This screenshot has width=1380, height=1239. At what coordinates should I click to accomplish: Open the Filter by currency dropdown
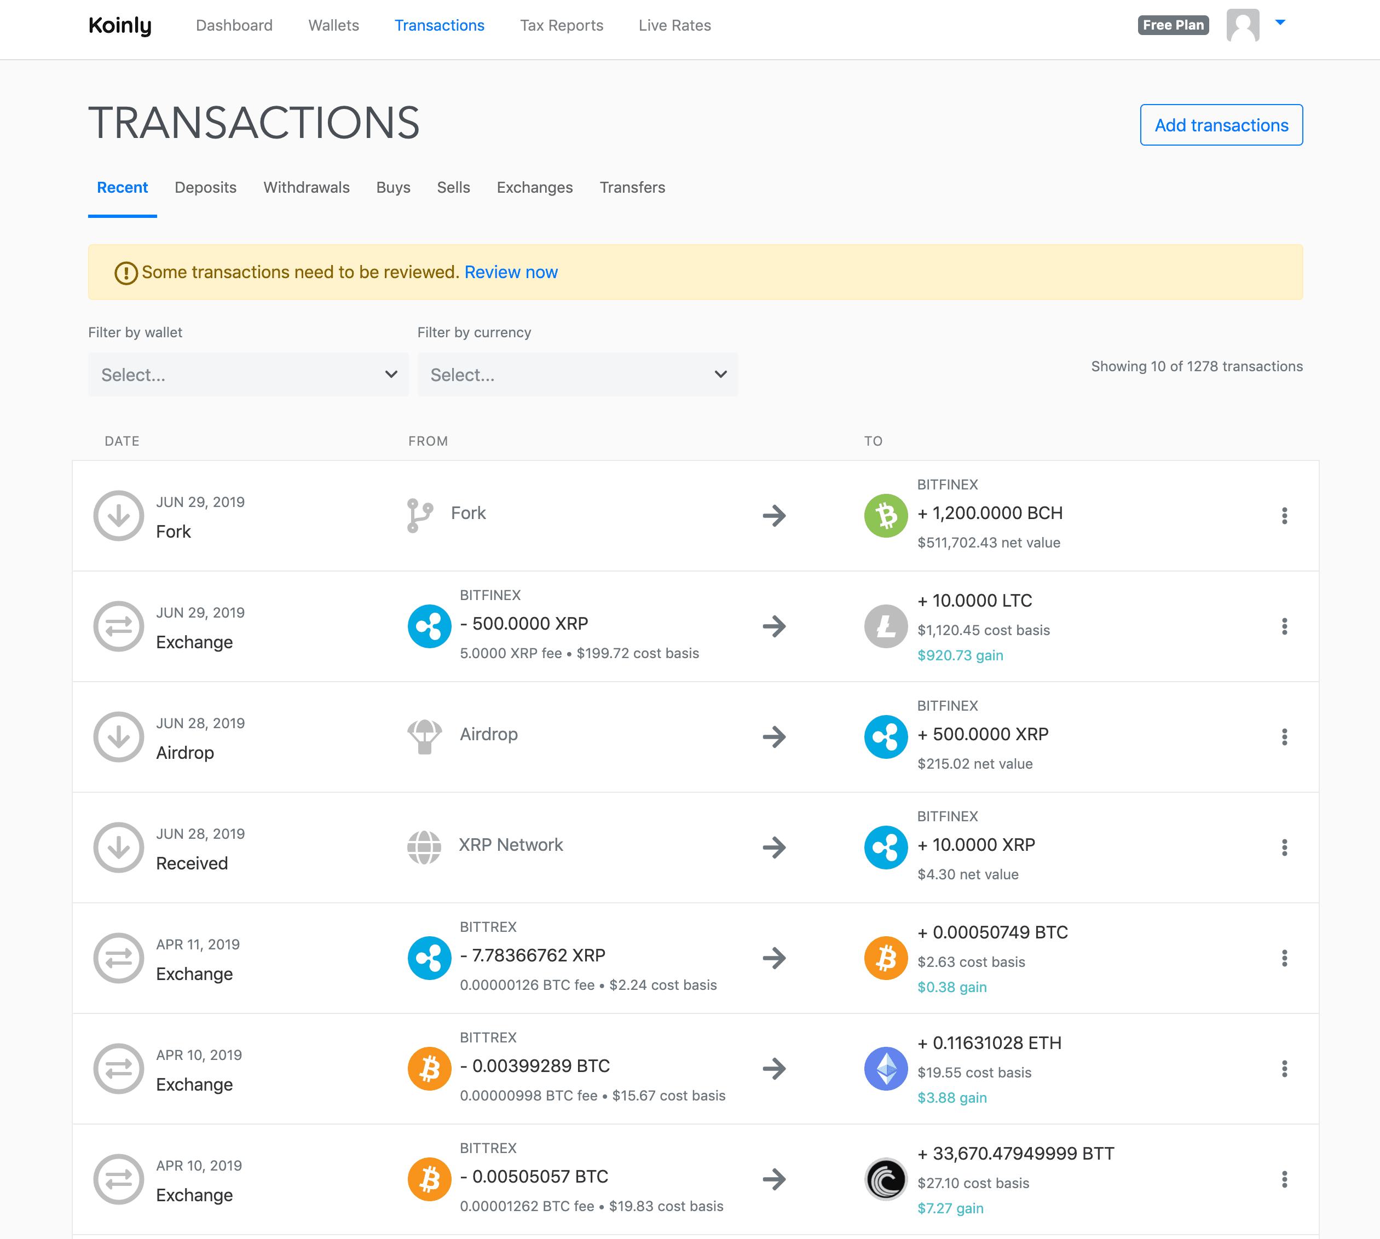[577, 374]
